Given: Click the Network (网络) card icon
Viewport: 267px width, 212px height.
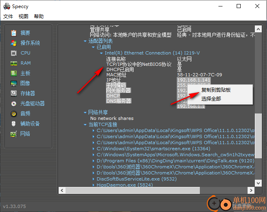Looking at the screenshot, I should pos(14,134).
